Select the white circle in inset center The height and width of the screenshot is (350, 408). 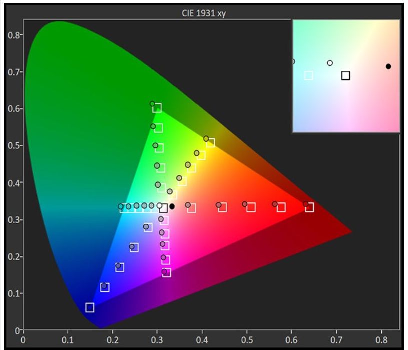330,63
